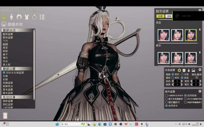Open Windows Start menu
Image resolution: width=204 pixels, height=127 pixels.
[x=57, y=124]
